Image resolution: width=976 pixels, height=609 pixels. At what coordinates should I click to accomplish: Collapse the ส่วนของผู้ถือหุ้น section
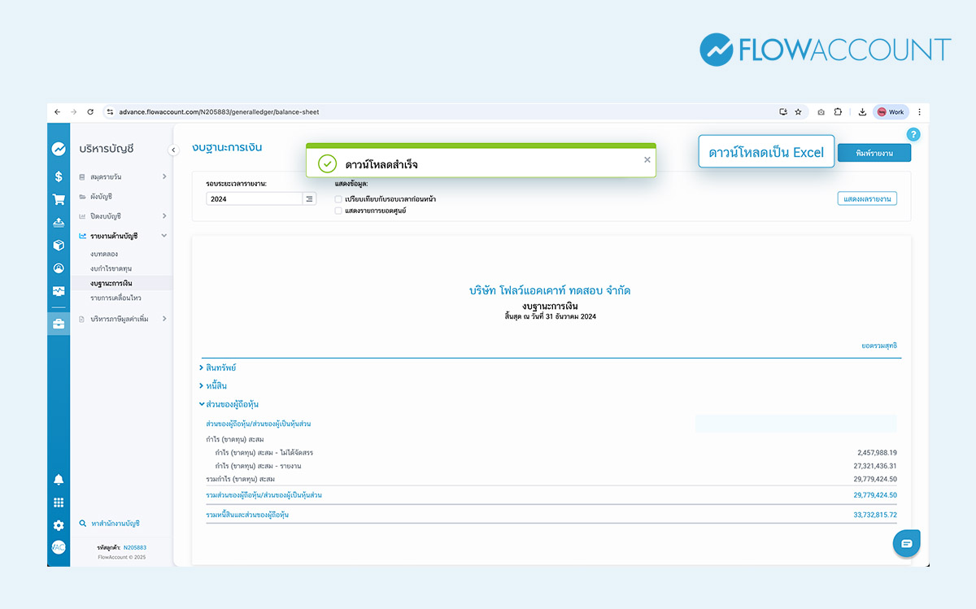[x=229, y=404]
